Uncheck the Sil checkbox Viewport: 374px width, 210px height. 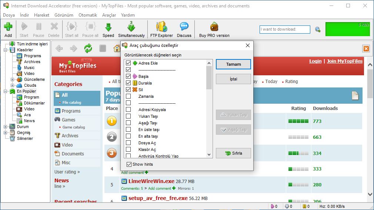click(x=128, y=90)
